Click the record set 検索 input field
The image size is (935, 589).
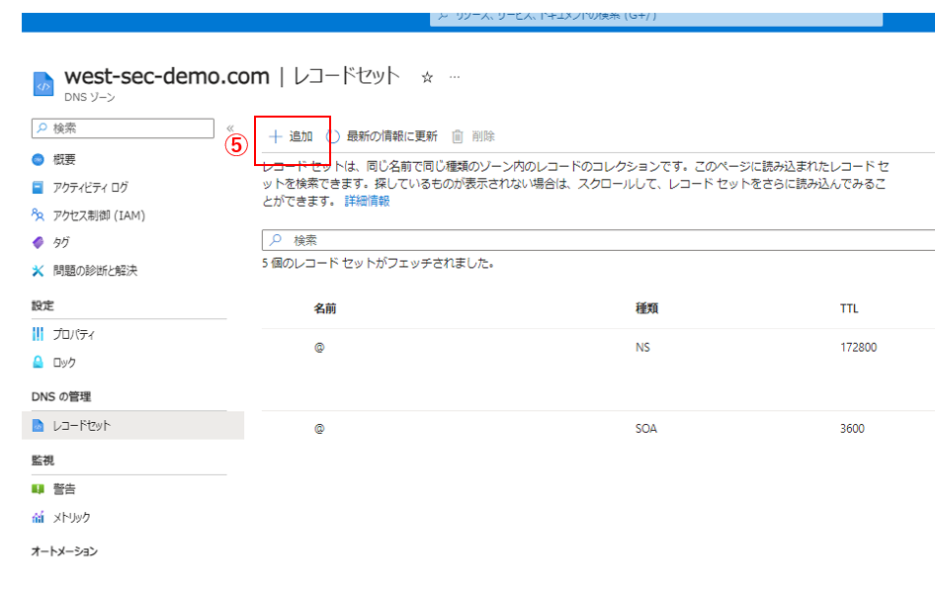pos(598,240)
